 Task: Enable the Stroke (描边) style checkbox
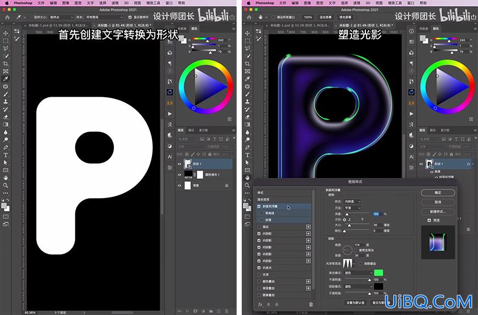click(259, 227)
